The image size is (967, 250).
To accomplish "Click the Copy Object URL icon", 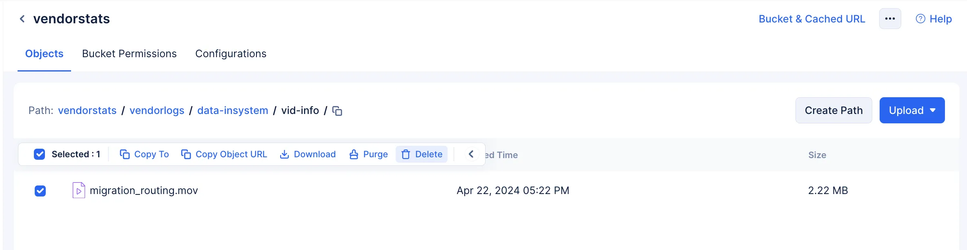I will coord(186,154).
